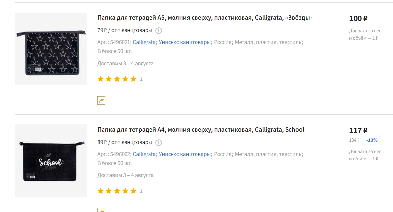
Task: Click the weight surcharge note under 117 ₽
Action: [365, 155]
